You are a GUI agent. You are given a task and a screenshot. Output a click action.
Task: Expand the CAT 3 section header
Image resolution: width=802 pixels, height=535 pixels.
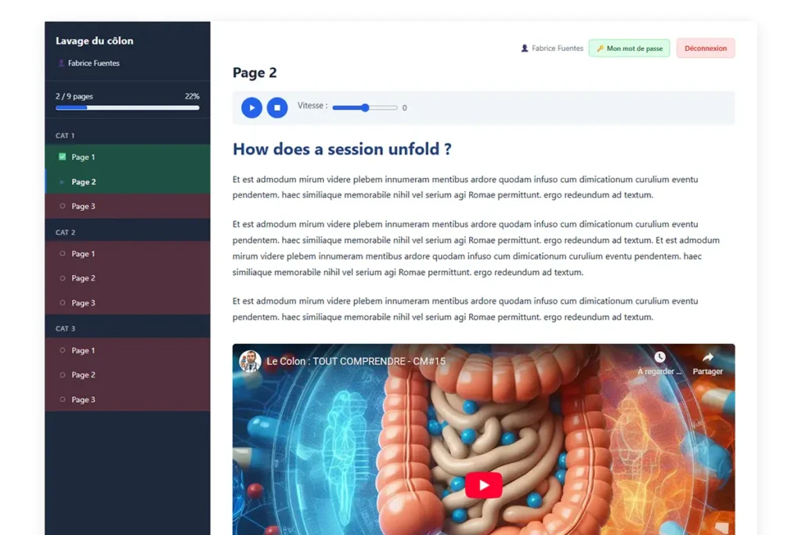coord(65,329)
